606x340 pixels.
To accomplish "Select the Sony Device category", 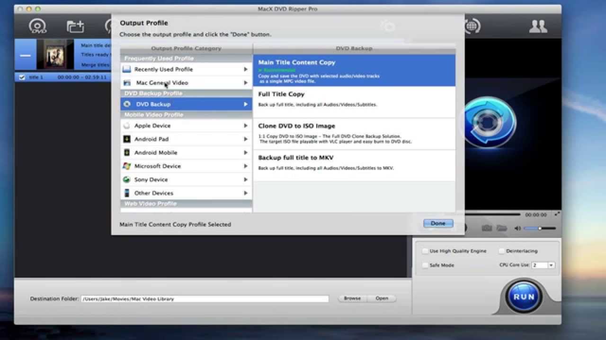I will 186,179.
